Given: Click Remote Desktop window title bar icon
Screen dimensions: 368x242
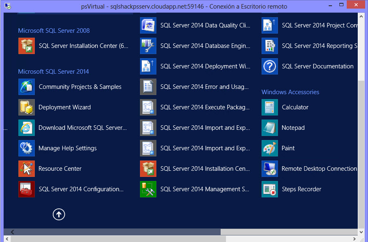Looking at the screenshot, I should point(8,6).
